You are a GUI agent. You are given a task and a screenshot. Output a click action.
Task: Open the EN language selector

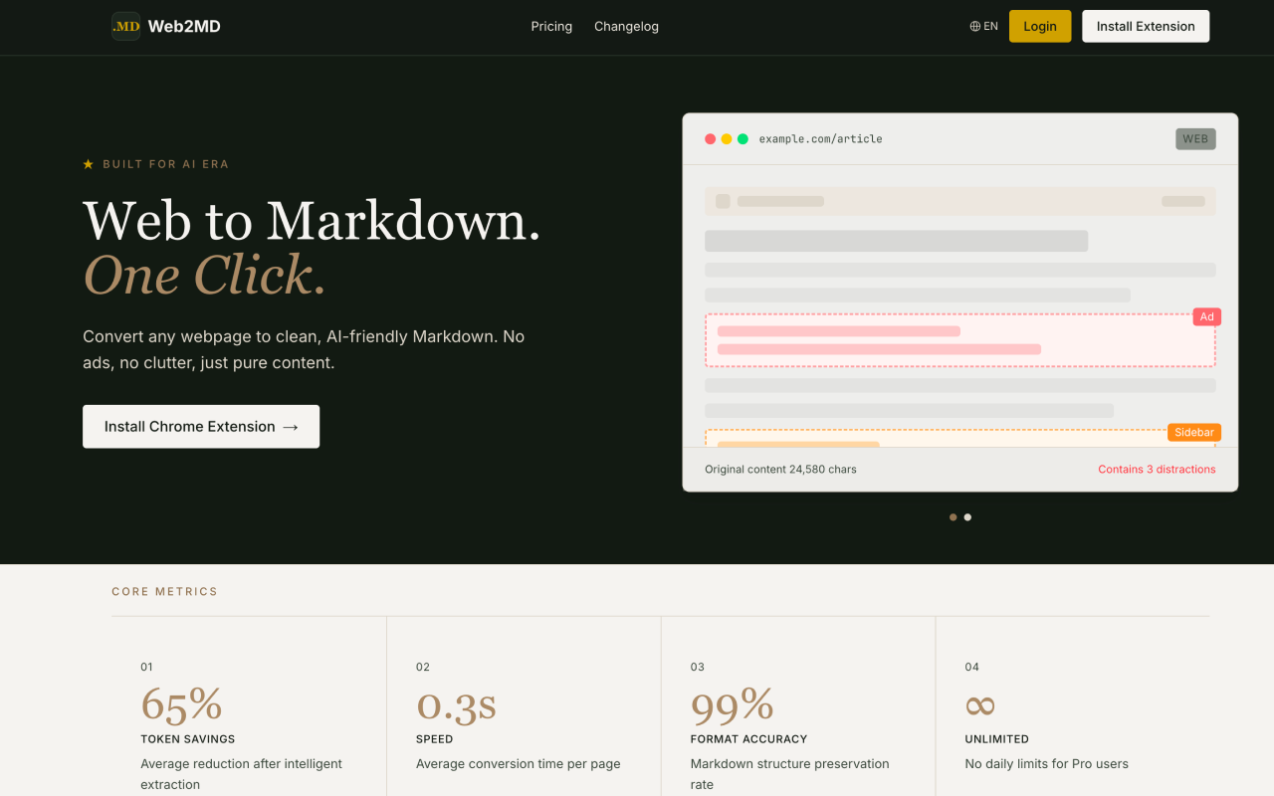coord(983,27)
